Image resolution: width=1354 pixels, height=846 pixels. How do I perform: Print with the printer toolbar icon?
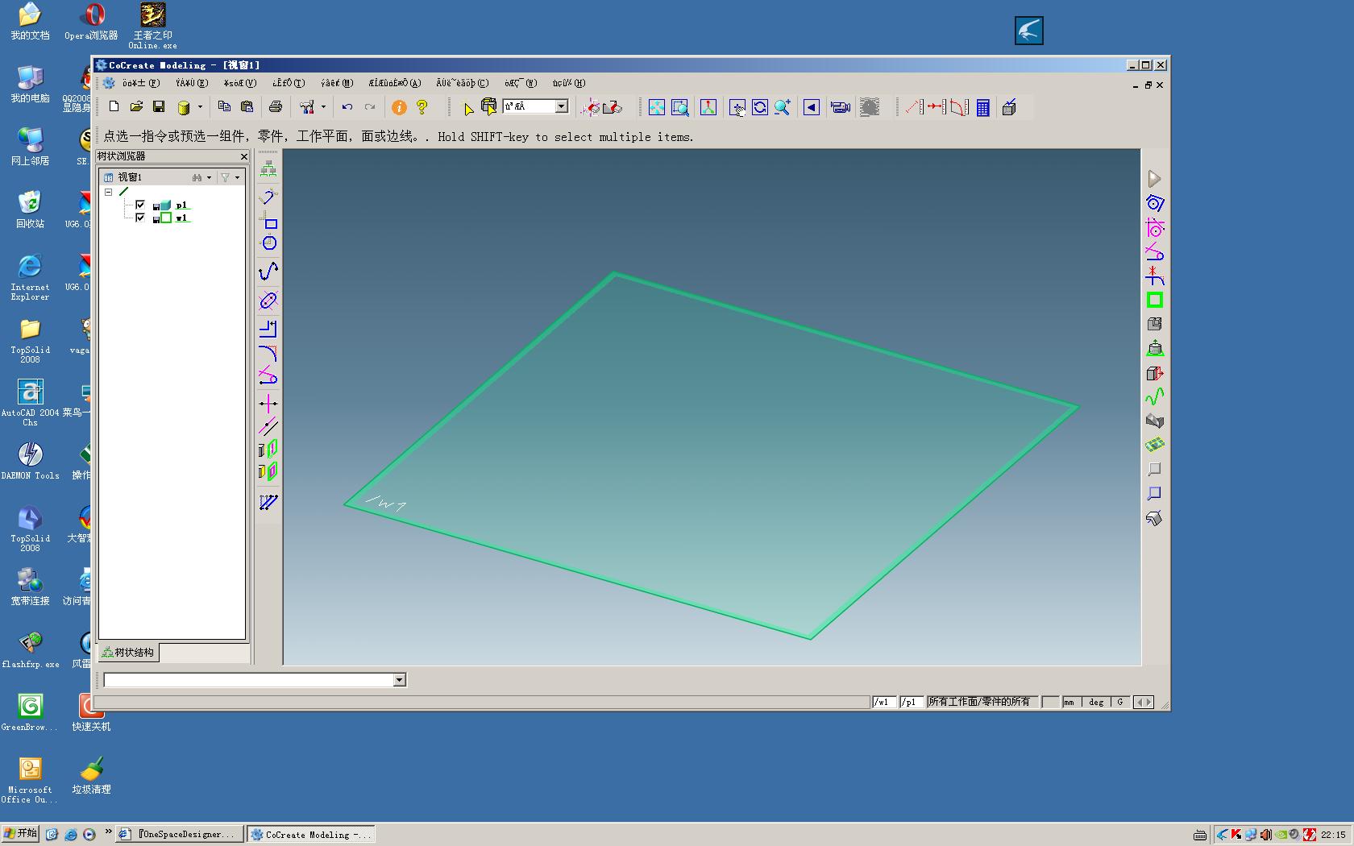coord(276,107)
